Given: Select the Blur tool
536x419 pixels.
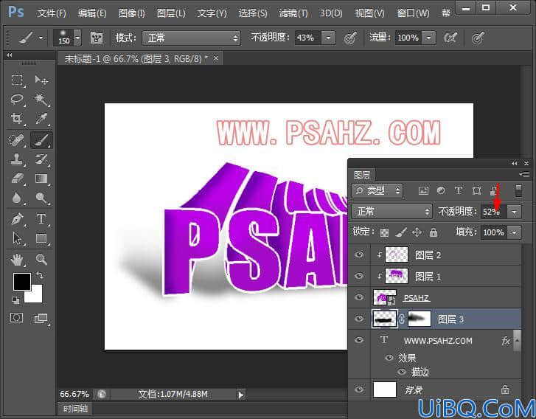Looking at the screenshot, I should tap(17, 198).
